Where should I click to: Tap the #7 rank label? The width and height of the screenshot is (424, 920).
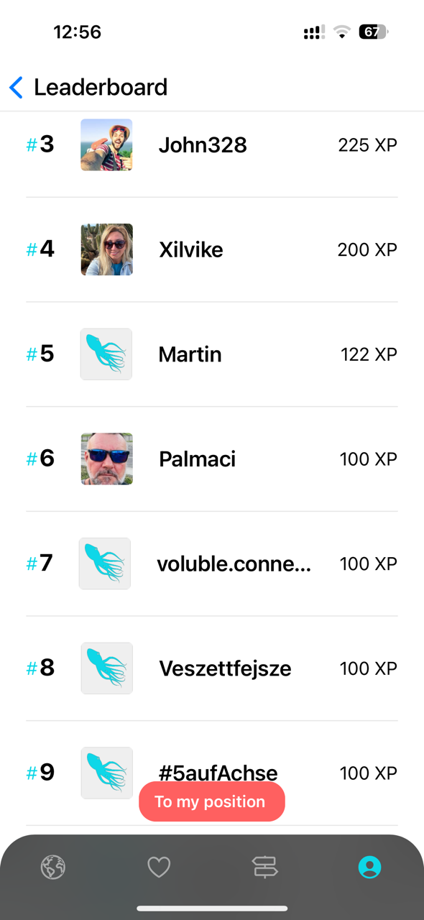click(x=40, y=563)
